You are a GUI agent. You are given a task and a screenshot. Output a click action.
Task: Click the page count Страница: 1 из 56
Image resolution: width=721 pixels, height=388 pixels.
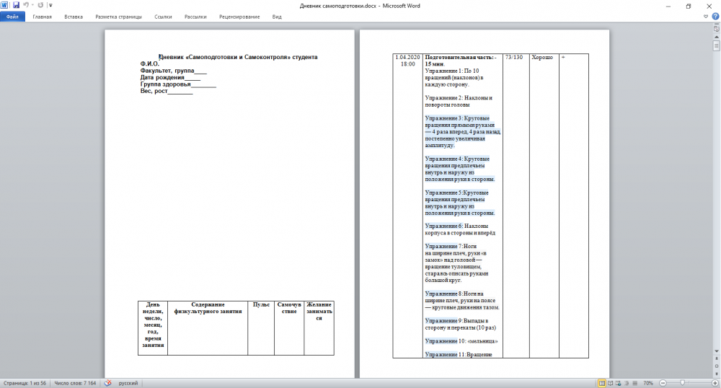pyautogui.click(x=25, y=383)
